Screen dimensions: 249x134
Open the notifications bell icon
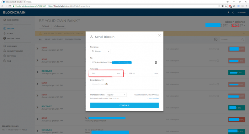(x=228, y=12)
